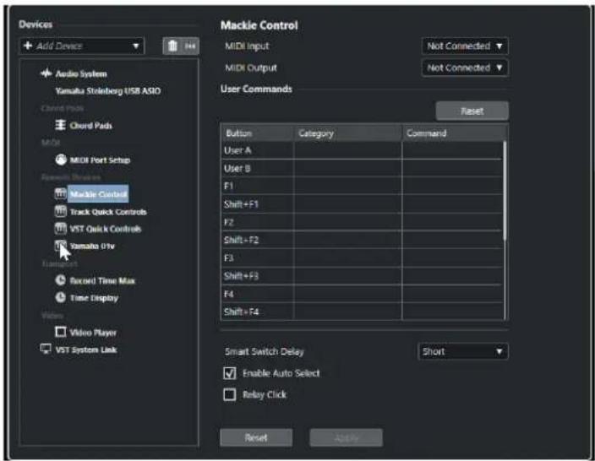Click the VST System Link monitor icon
The image size is (595, 461).
[x=46, y=350]
